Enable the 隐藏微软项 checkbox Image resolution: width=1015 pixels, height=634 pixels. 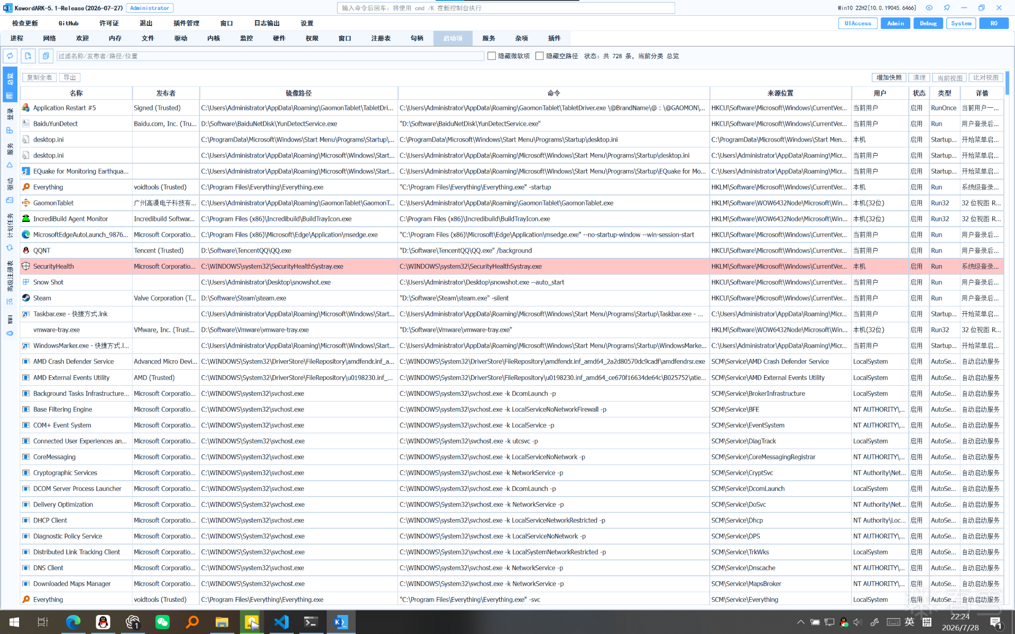click(492, 56)
